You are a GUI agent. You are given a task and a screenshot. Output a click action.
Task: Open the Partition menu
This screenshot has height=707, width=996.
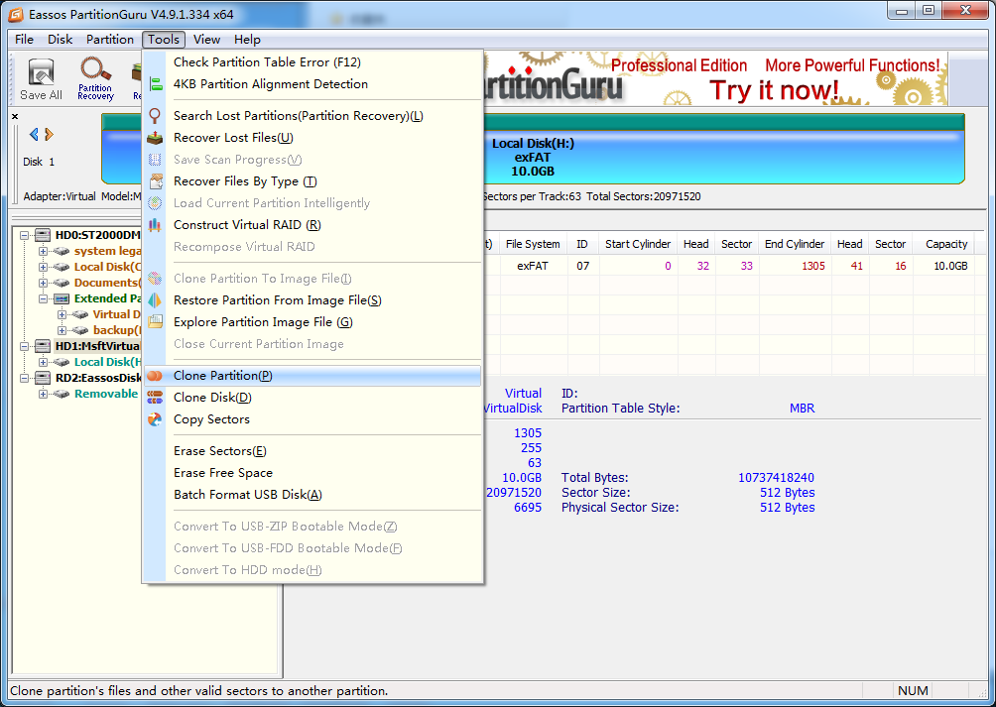(110, 40)
